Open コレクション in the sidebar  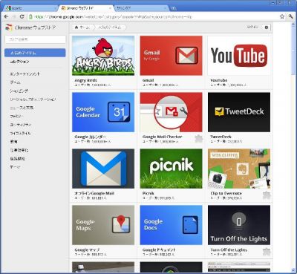tap(19, 62)
